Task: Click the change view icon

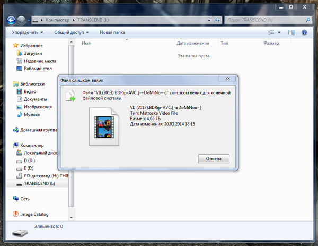Action: [x=271, y=32]
